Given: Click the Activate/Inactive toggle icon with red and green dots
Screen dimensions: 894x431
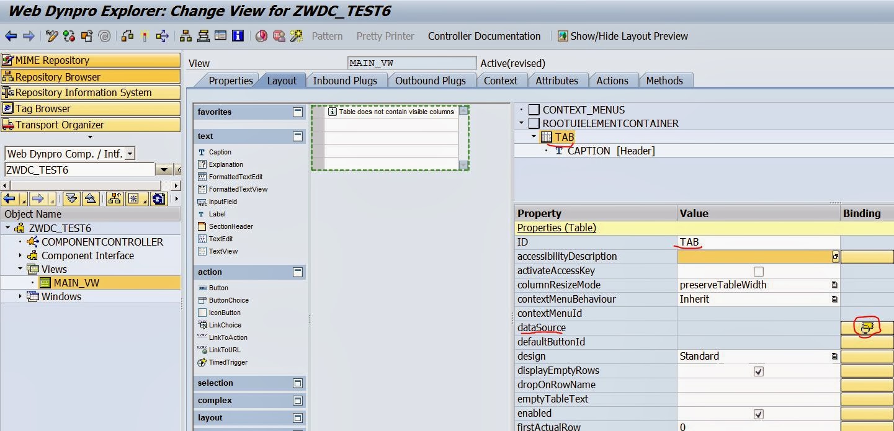Looking at the screenshot, I should [69, 36].
